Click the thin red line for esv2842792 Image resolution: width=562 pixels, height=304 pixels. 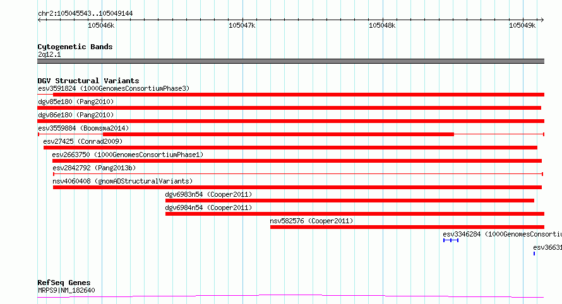pos(298,174)
